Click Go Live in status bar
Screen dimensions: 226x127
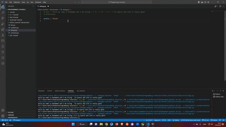(206, 120)
